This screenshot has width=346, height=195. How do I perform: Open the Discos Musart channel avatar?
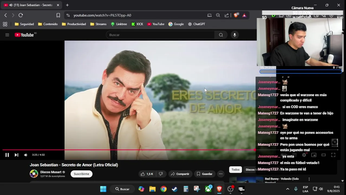(x=34, y=174)
